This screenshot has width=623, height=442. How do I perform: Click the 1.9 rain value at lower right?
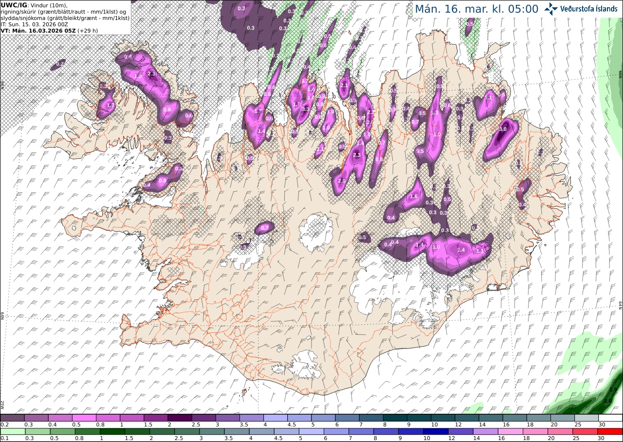pyautogui.click(x=614, y=389)
